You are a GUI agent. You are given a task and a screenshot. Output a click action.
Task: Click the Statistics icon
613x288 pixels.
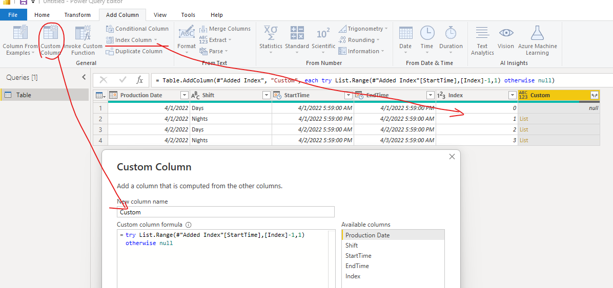click(x=271, y=33)
